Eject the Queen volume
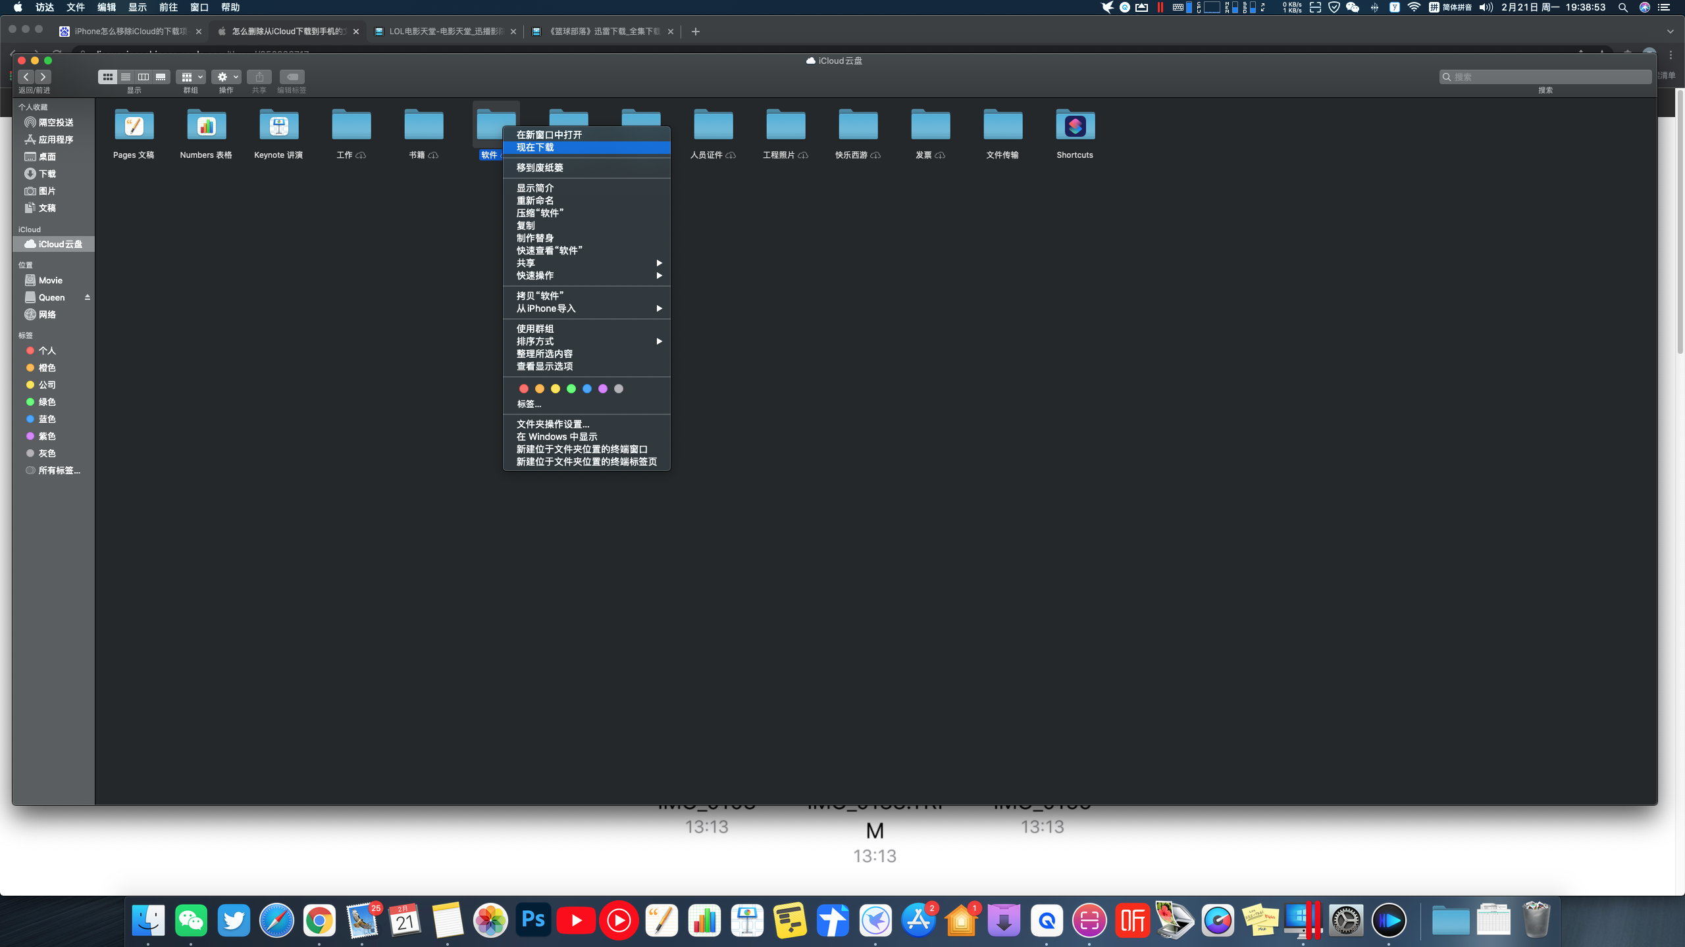 pos(87,297)
